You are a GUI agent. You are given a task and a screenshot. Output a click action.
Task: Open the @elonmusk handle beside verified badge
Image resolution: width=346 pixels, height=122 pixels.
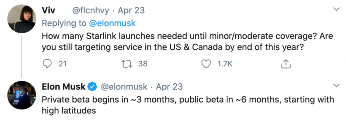124,87
